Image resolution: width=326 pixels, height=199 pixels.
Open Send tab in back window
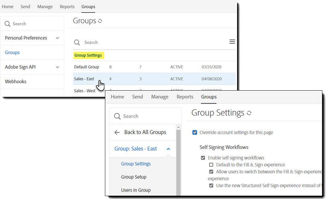tap(25, 6)
